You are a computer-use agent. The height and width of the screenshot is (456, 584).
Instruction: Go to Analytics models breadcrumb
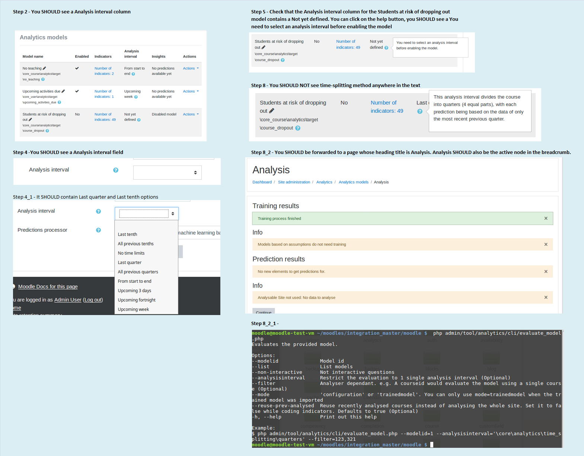(354, 182)
